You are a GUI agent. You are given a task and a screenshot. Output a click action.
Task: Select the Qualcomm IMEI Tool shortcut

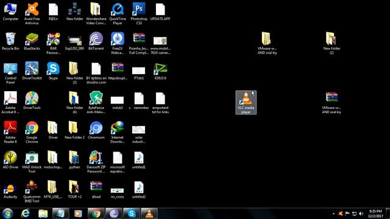click(32, 191)
